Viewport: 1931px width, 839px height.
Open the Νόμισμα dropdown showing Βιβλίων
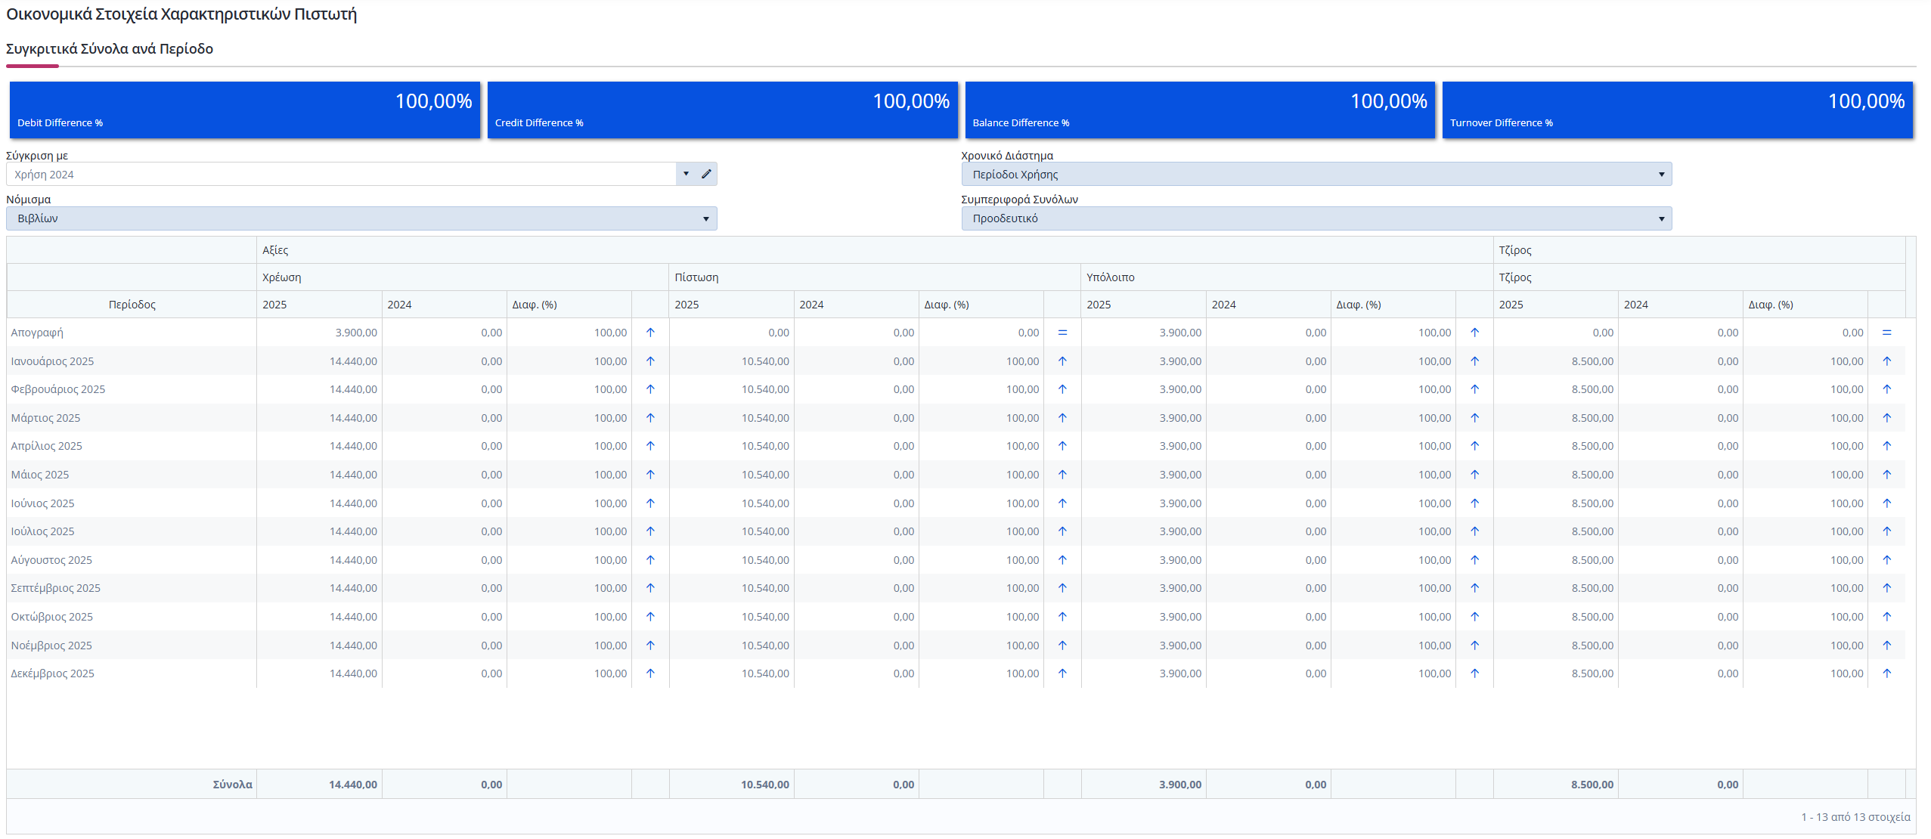(x=361, y=218)
